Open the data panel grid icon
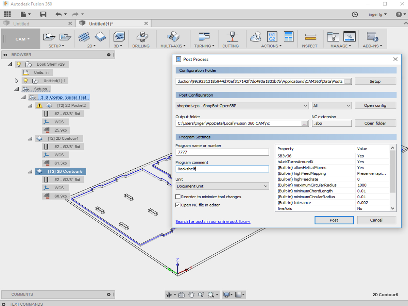The height and width of the screenshot is (306, 408). point(7,14)
